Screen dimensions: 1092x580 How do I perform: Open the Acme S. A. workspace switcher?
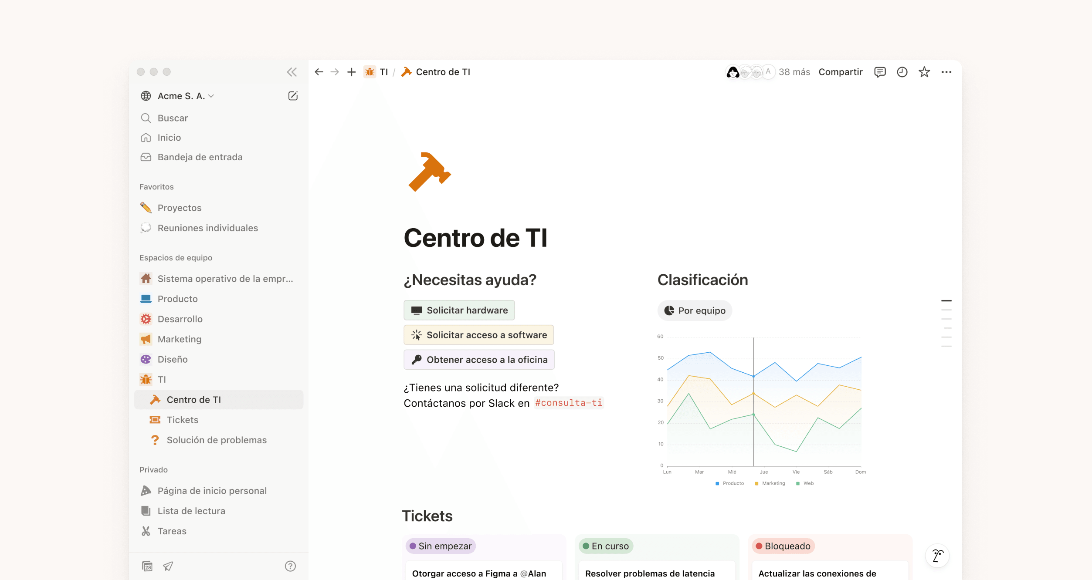(x=177, y=96)
